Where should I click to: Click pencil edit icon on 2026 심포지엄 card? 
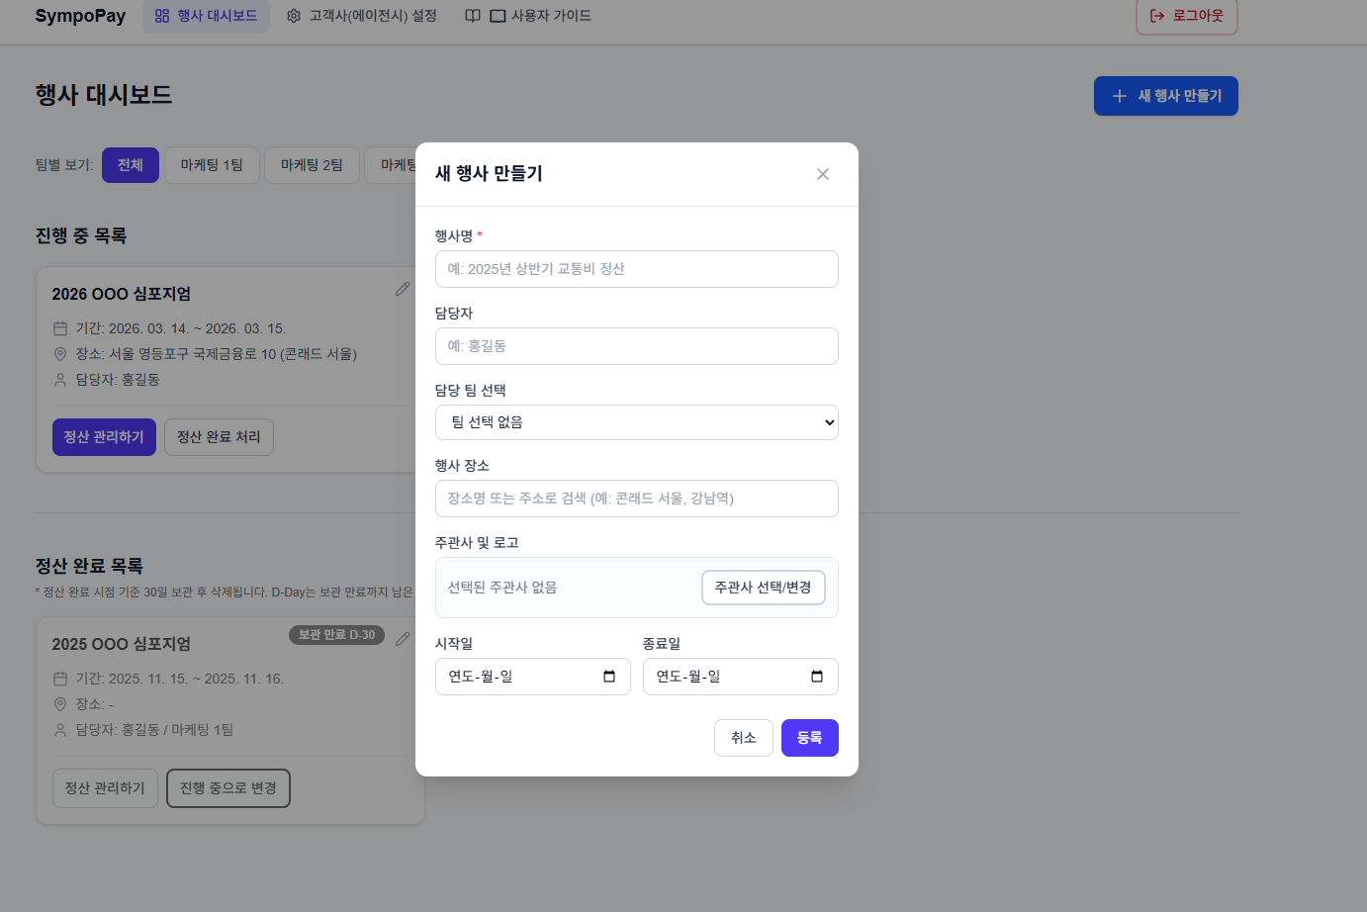pos(403,289)
